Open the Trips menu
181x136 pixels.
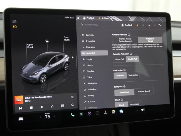[x=88, y=77]
